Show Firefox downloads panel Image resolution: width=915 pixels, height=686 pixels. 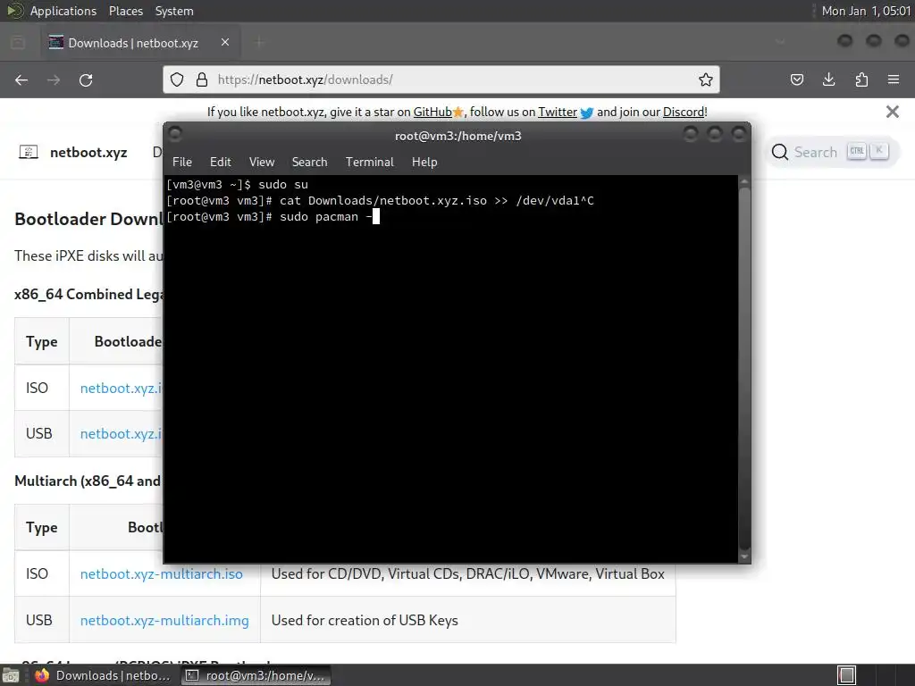tap(828, 79)
